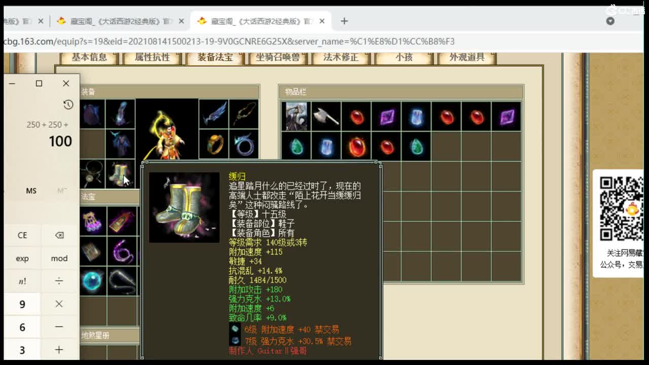Click the 地煞星册 section header
This screenshot has height=365, width=649.
tap(109, 335)
